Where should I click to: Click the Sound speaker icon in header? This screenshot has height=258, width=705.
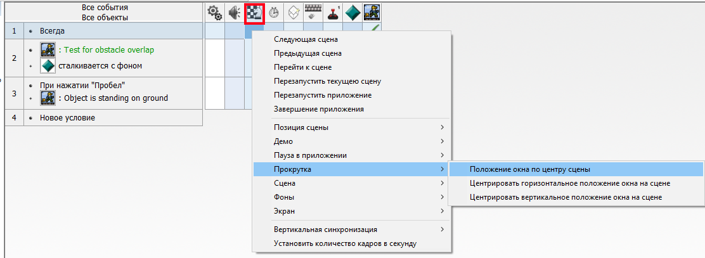click(x=235, y=13)
